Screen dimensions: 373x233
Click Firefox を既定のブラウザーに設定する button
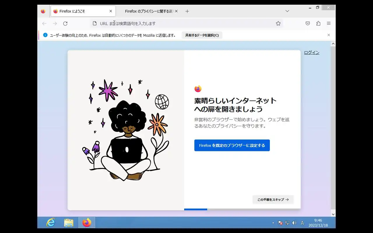coord(232,145)
